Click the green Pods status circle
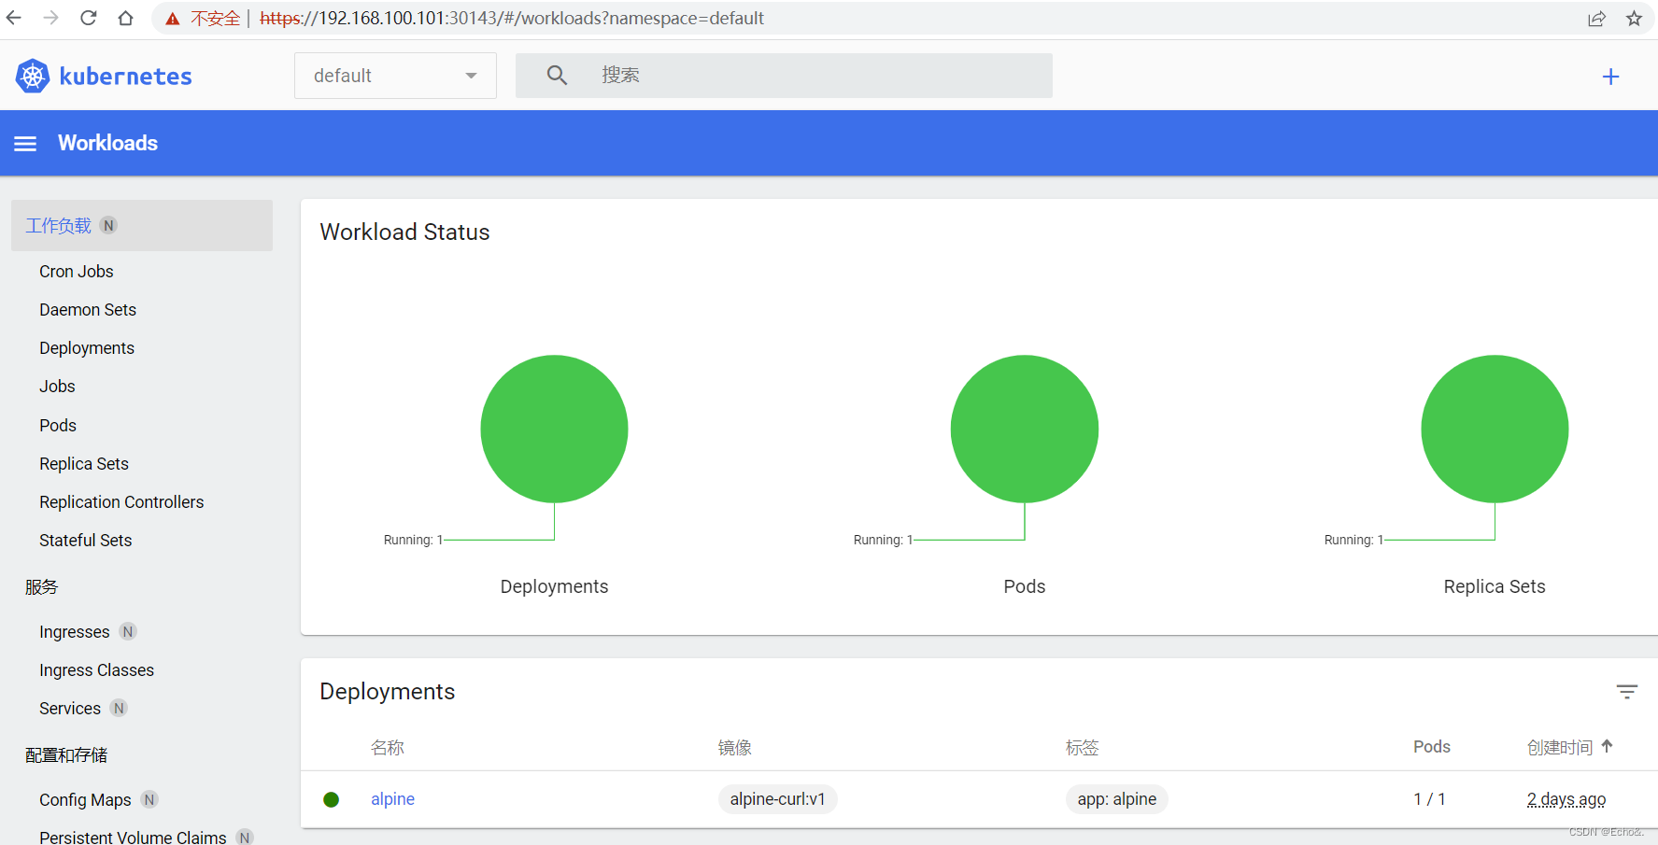This screenshot has height=845, width=1658. click(x=1025, y=429)
